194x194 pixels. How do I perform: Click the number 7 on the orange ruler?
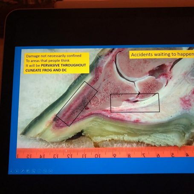click(x=144, y=156)
